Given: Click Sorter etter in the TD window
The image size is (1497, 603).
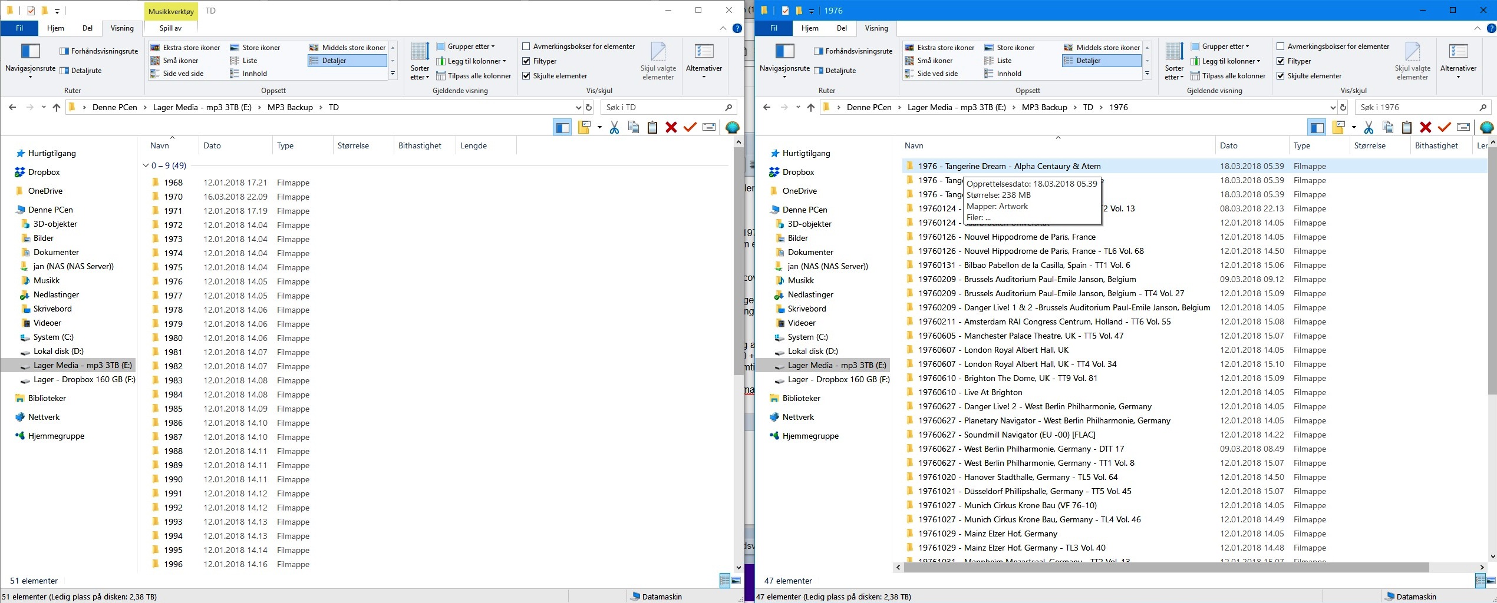Looking at the screenshot, I should pyautogui.click(x=420, y=61).
